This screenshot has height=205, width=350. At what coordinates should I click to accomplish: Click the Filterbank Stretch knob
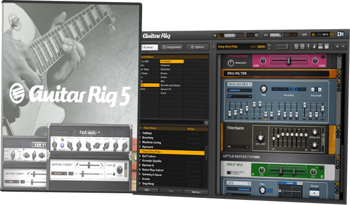tap(315, 132)
